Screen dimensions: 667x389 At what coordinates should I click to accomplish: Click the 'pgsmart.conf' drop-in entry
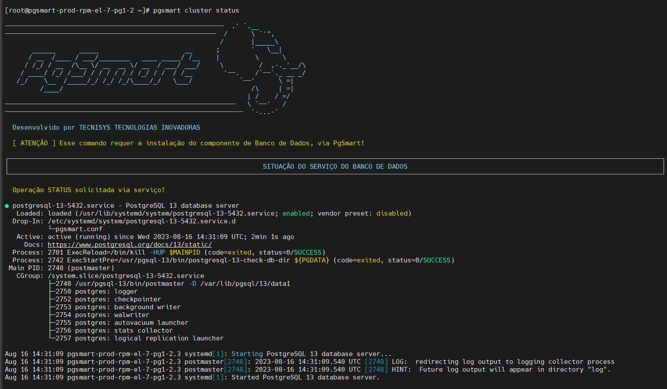click(79, 229)
